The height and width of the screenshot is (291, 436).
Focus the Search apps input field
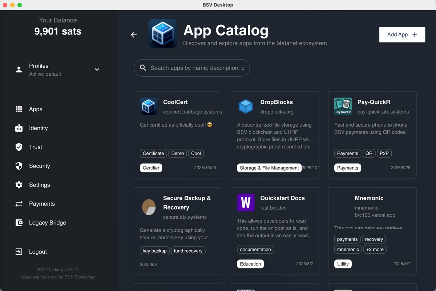192,68
